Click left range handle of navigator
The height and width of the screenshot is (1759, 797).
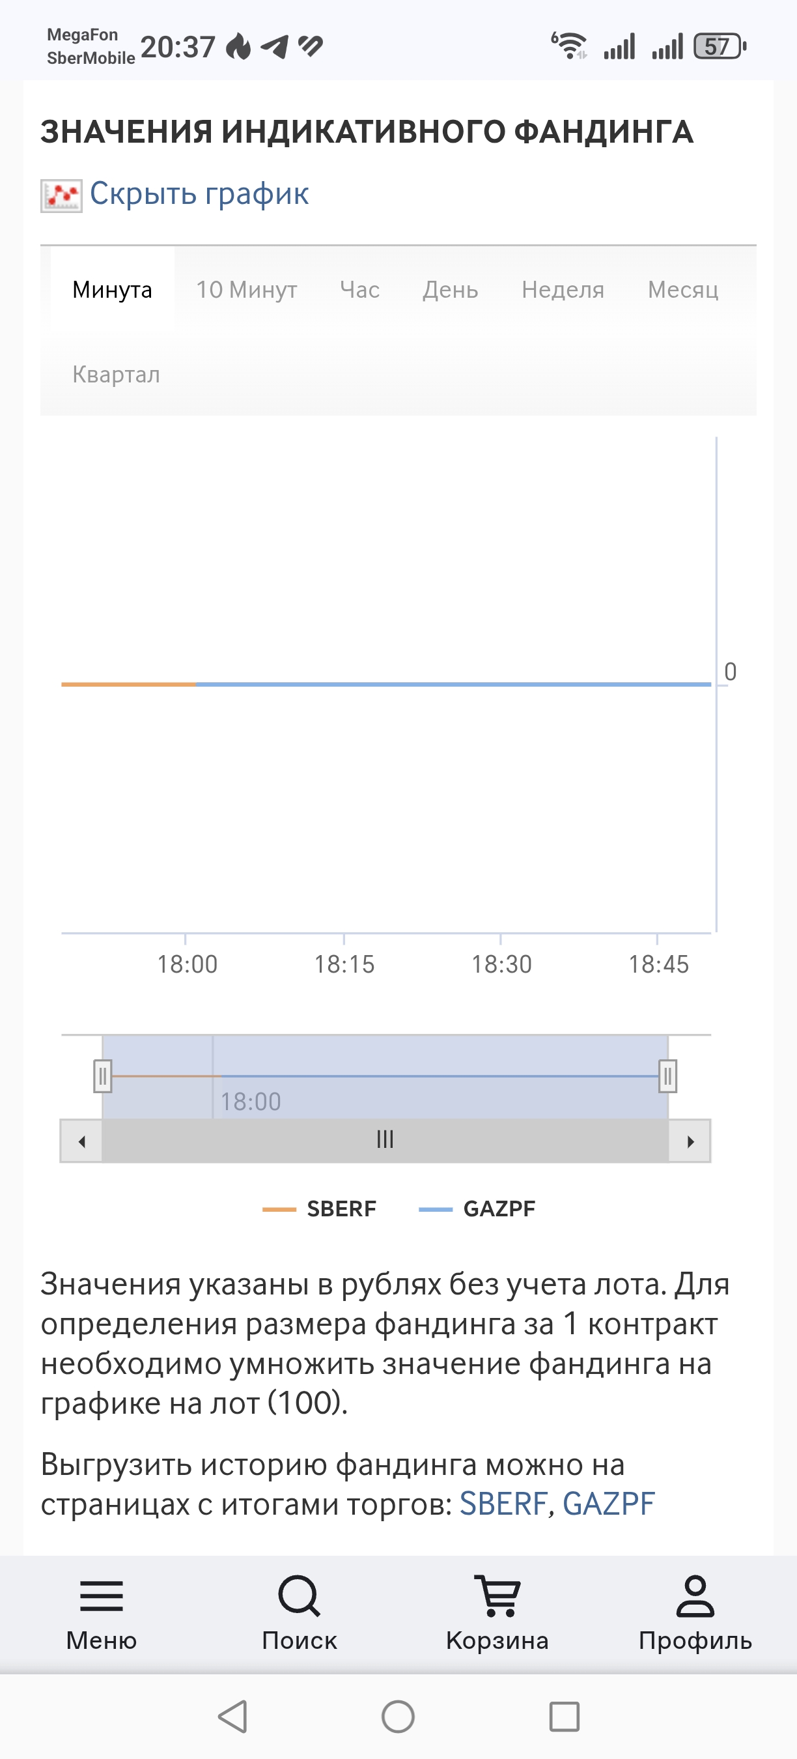coord(102,1076)
